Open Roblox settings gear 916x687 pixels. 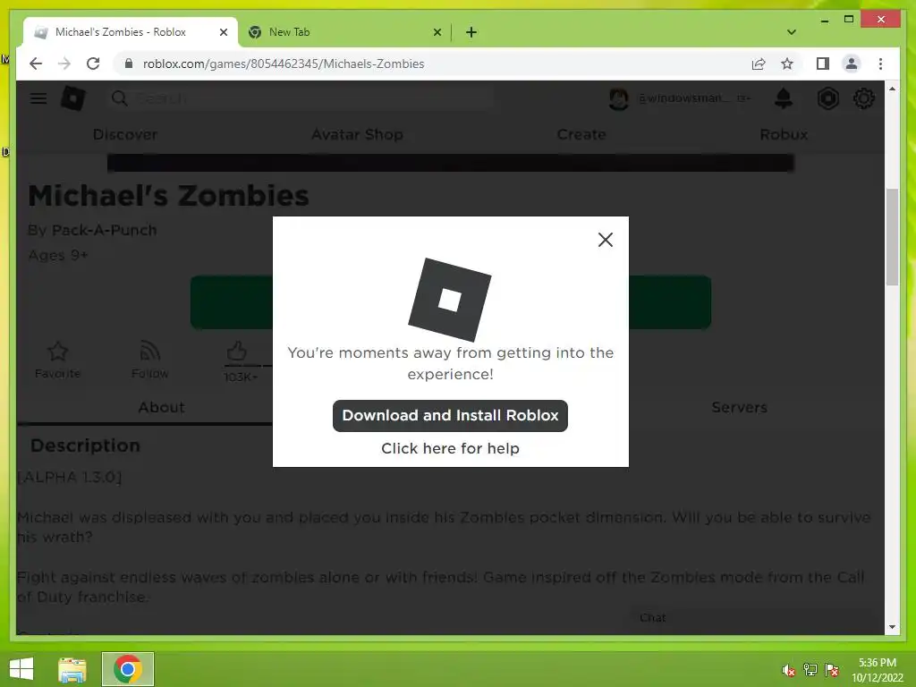pyautogui.click(x=863, y=98)
